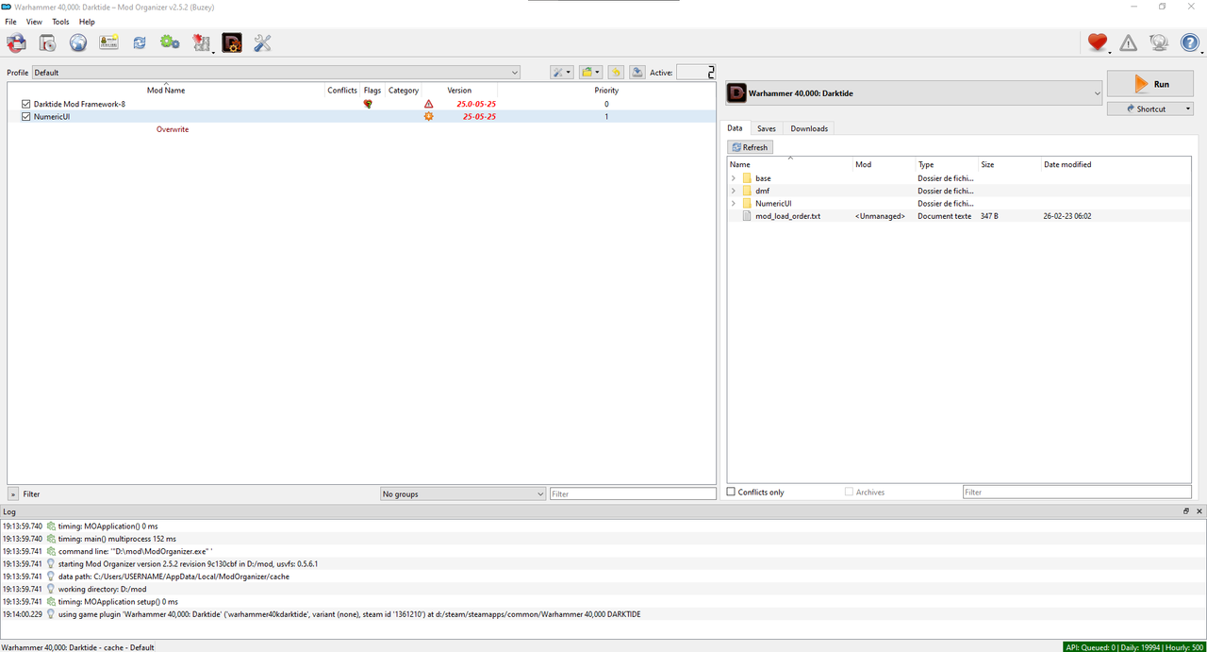This screenshot has width=1207, height=652.
Task: Switch to the Saves tab
Action: (767, 128)
